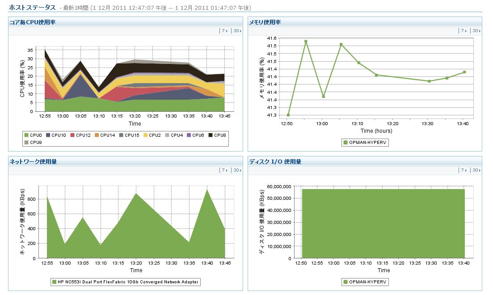This screenshot has height=295, width=493.
Task: Open 7-day view for CPU usage chart
Action: click(x=224, y=31)
